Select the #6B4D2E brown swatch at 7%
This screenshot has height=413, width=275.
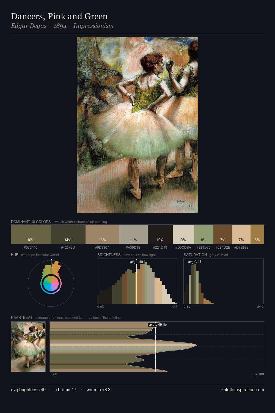point(223,234)
